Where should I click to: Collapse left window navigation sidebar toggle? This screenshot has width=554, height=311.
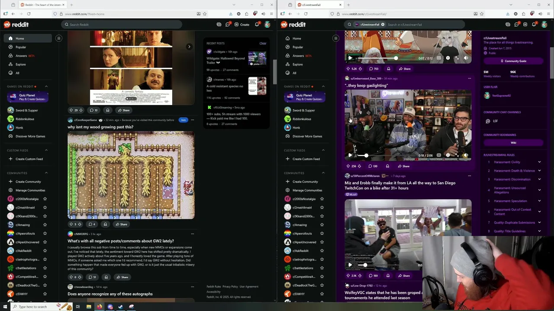pos(59,38)
